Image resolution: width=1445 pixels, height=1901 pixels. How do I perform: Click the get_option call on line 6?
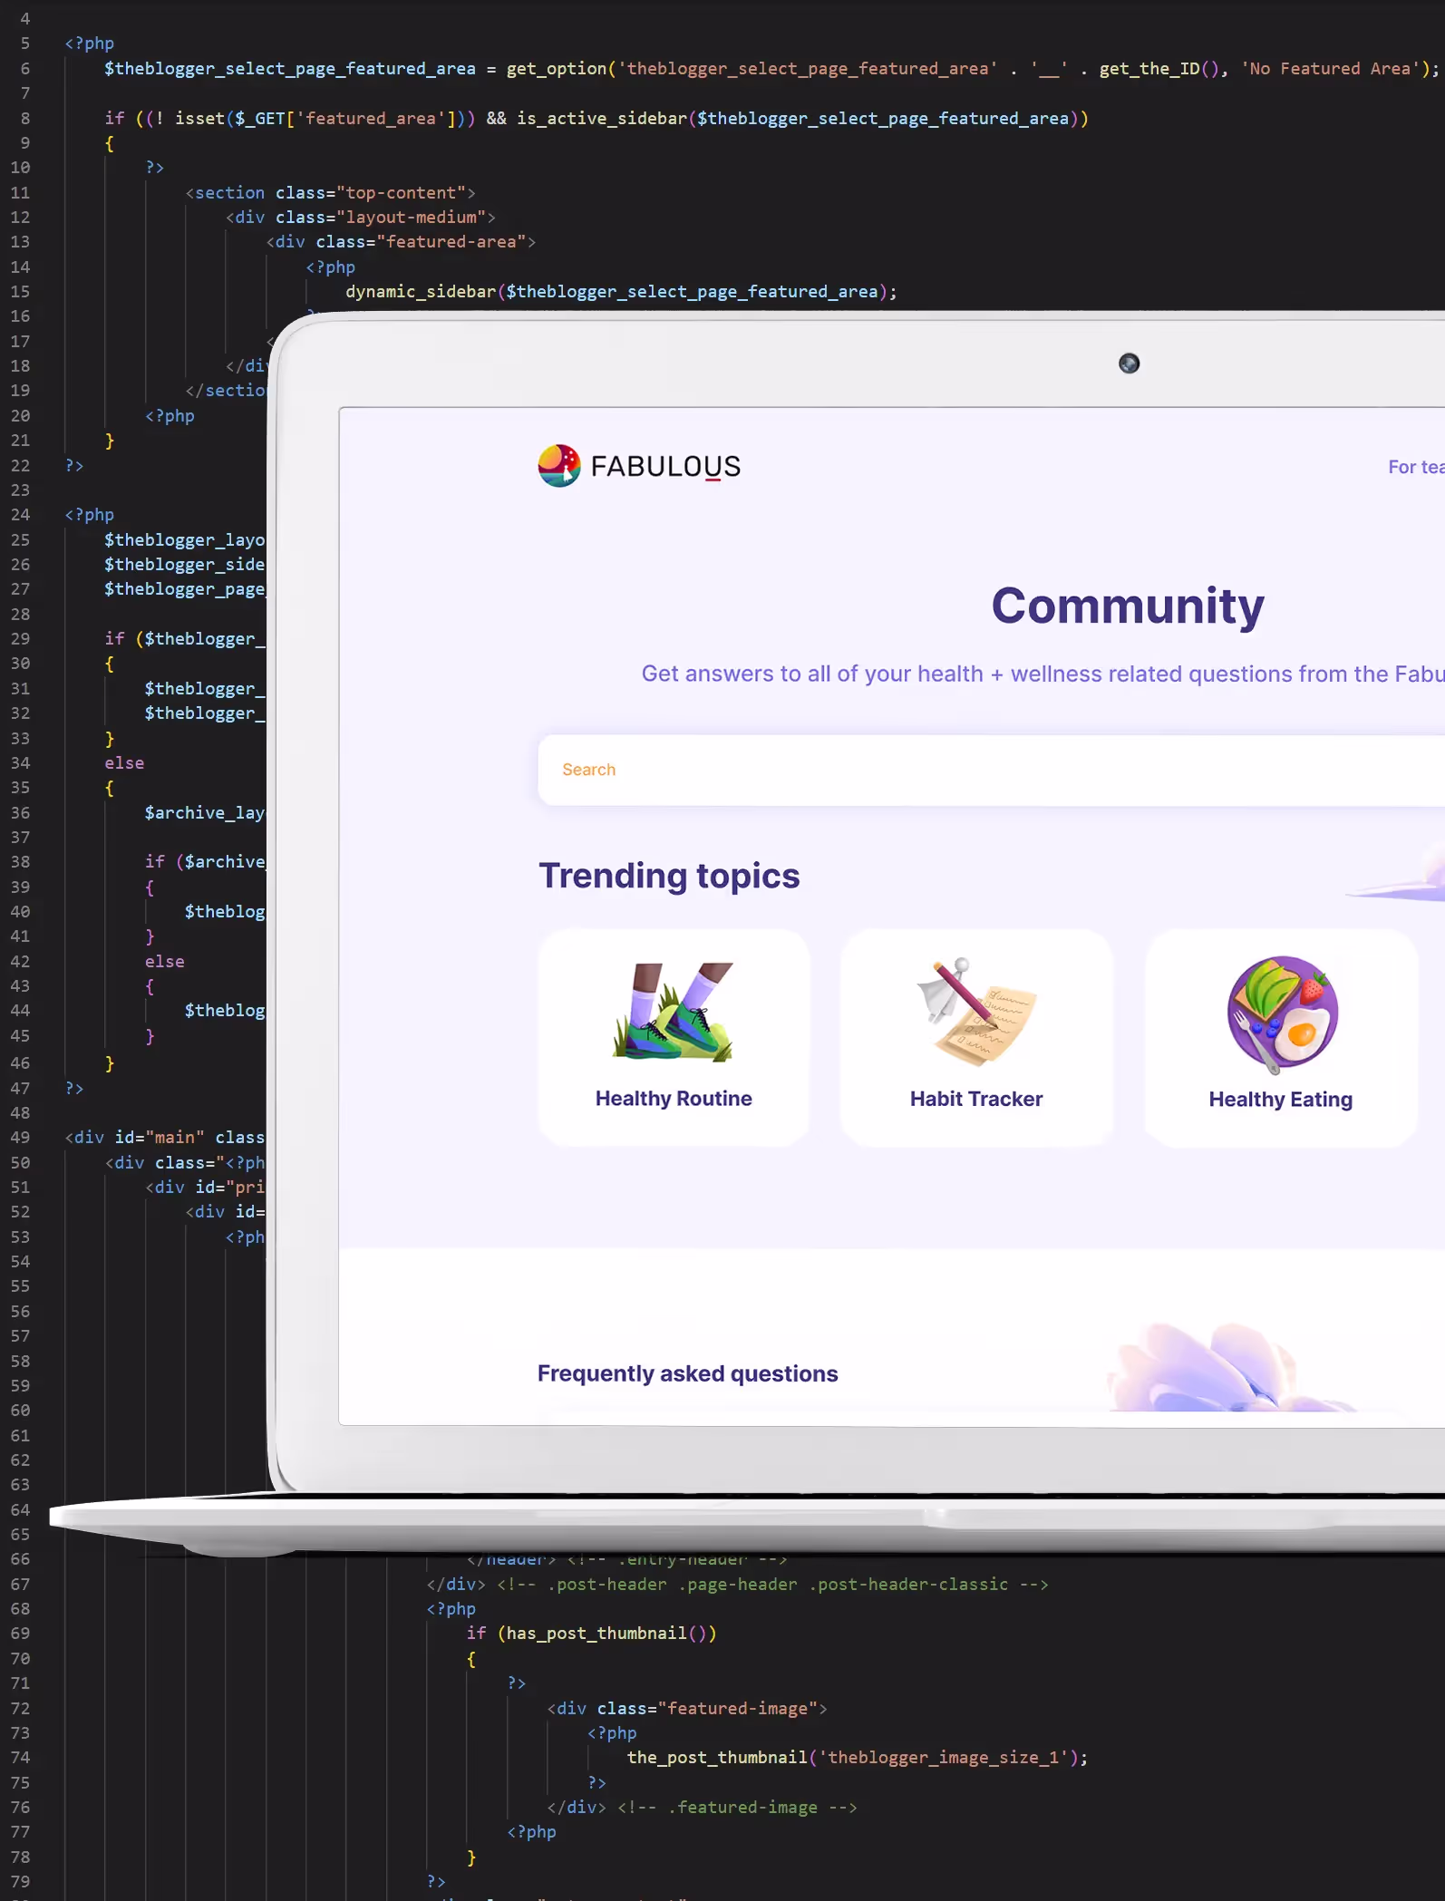(x=972, y=69)
